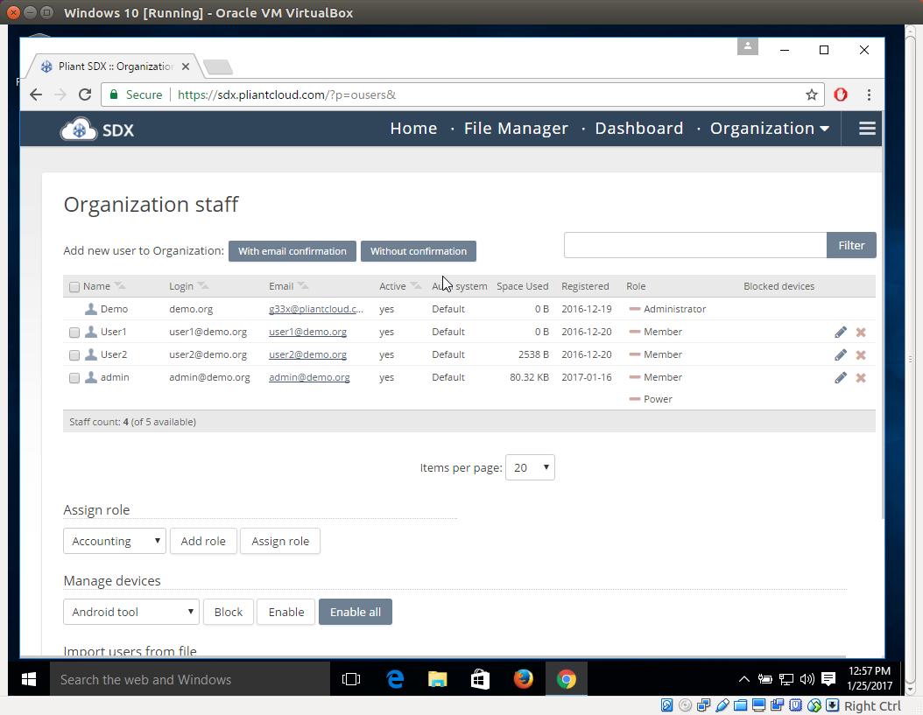
Task: Open the hamburger menu in the SDX header
Action: (867, 129)
